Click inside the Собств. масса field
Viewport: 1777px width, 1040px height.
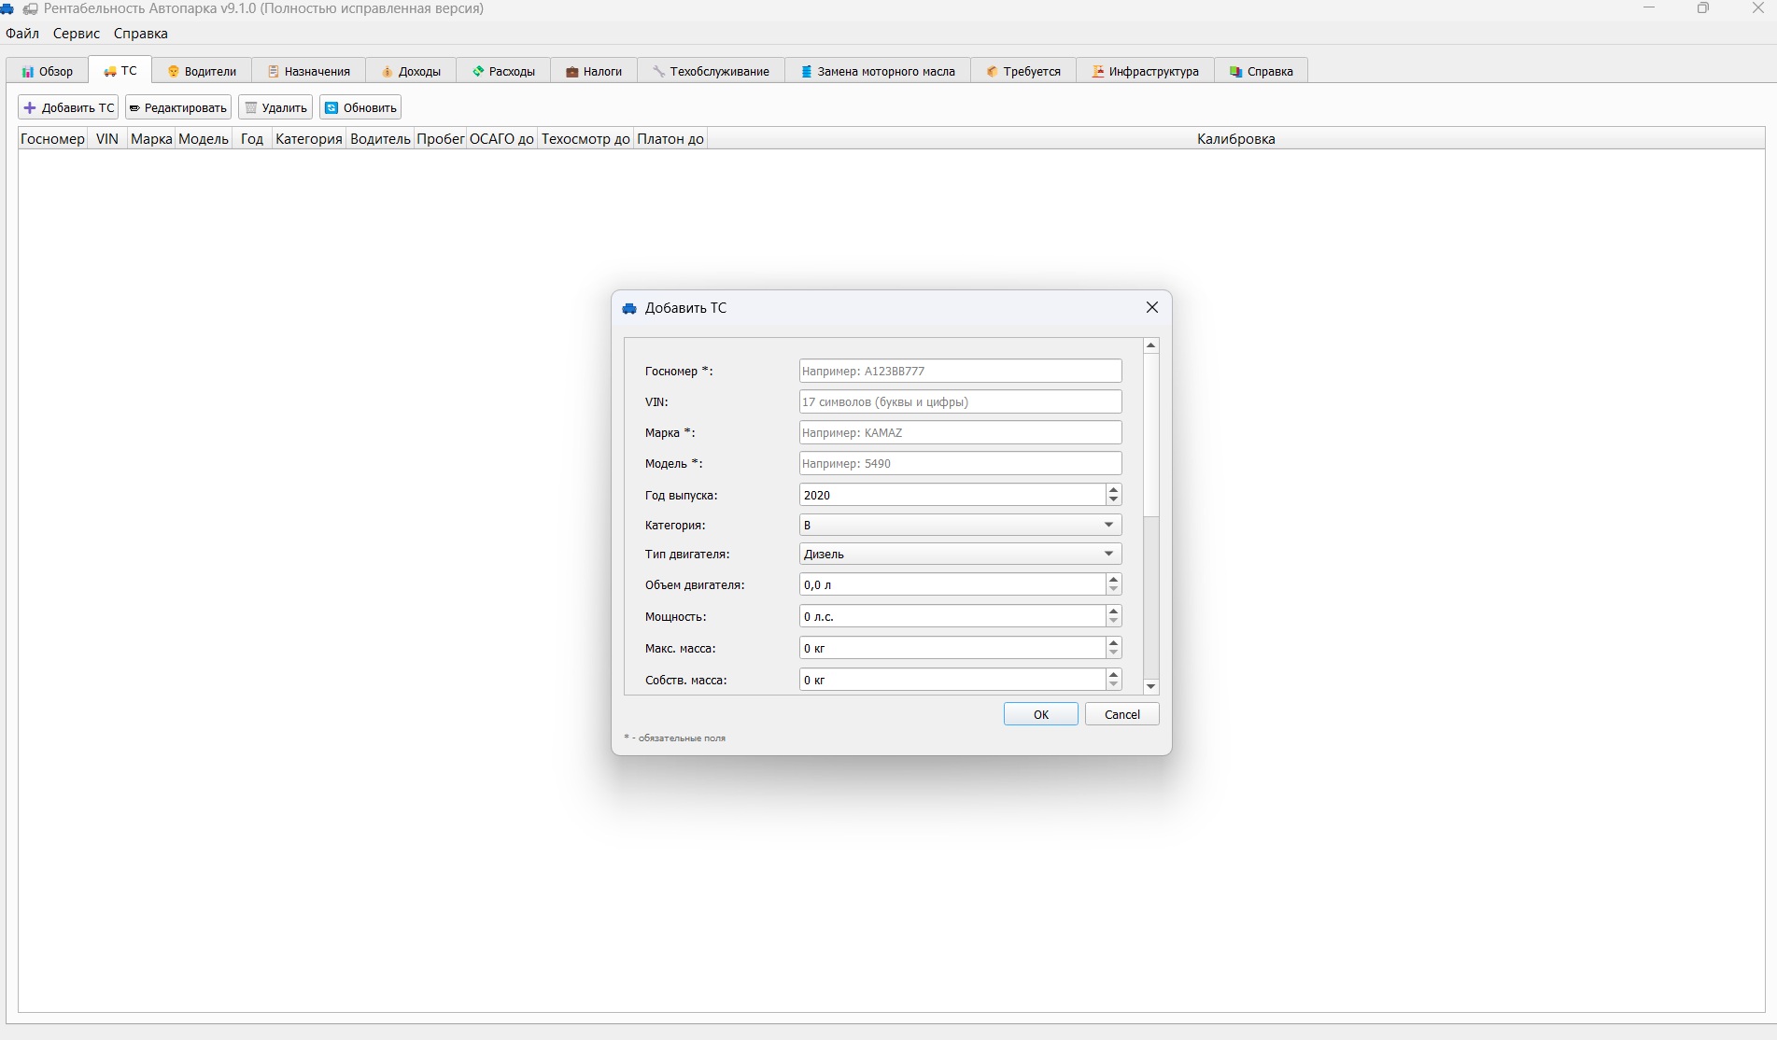[952, 680]
